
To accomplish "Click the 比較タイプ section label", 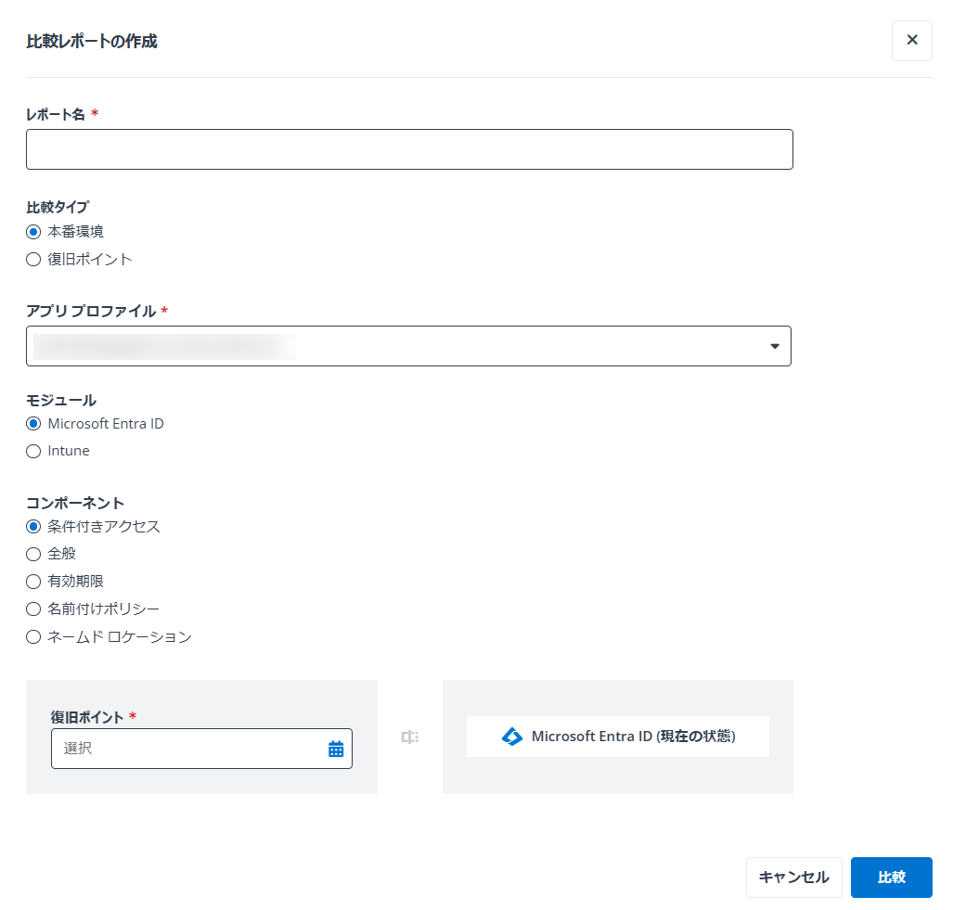I will point(58,207).
